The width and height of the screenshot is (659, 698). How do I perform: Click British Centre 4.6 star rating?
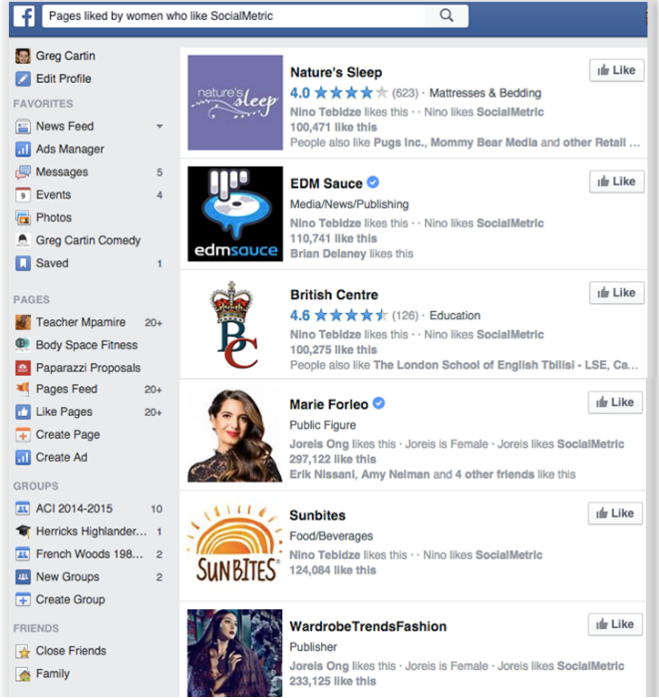point(339,316)
